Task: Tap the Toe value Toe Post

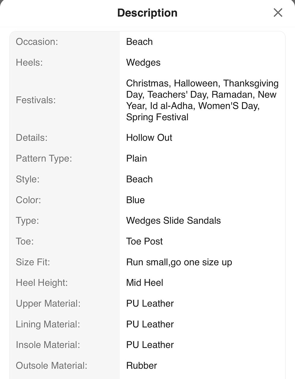Action: click(144, 241)
